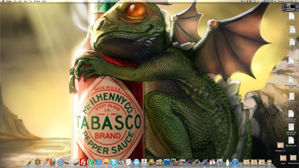Select the ING free atm desktop file
The image size is (299, 168).
point(291,142)
